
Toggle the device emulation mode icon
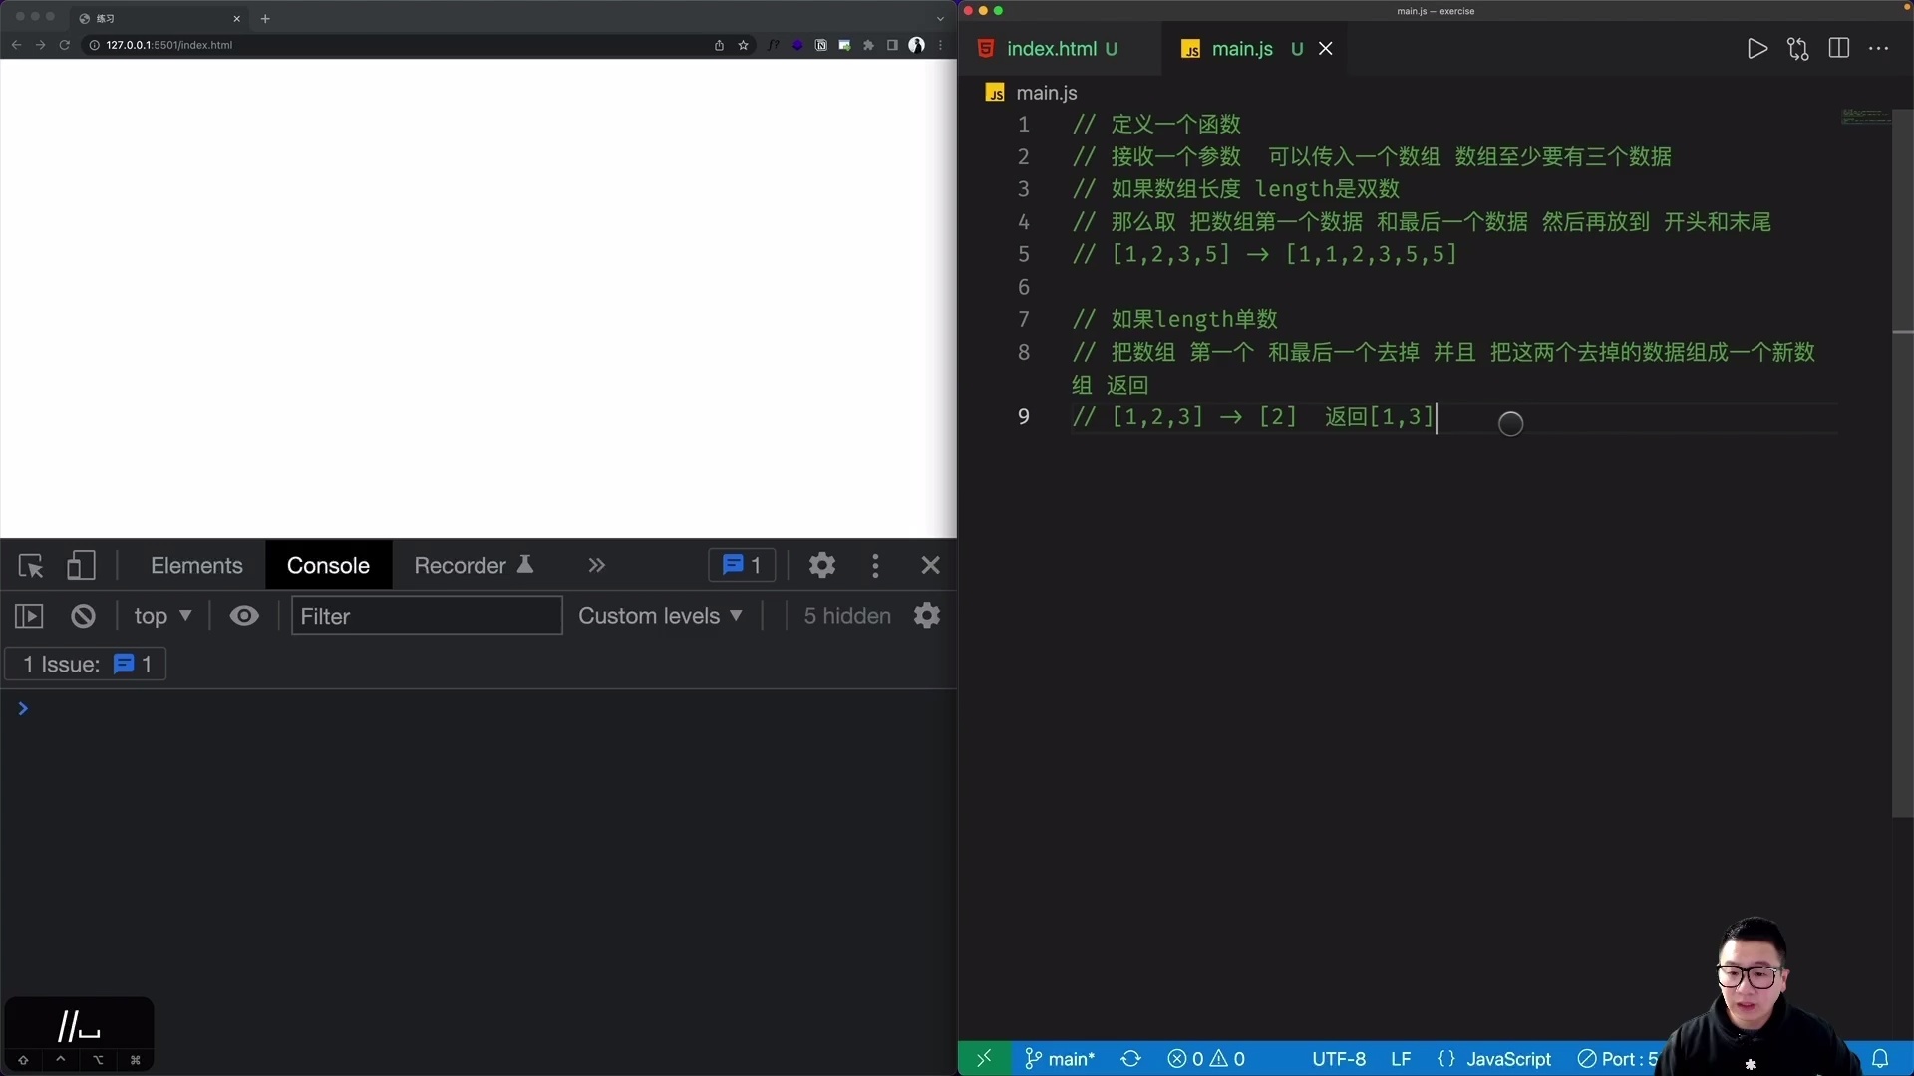(x=81, y=565)
